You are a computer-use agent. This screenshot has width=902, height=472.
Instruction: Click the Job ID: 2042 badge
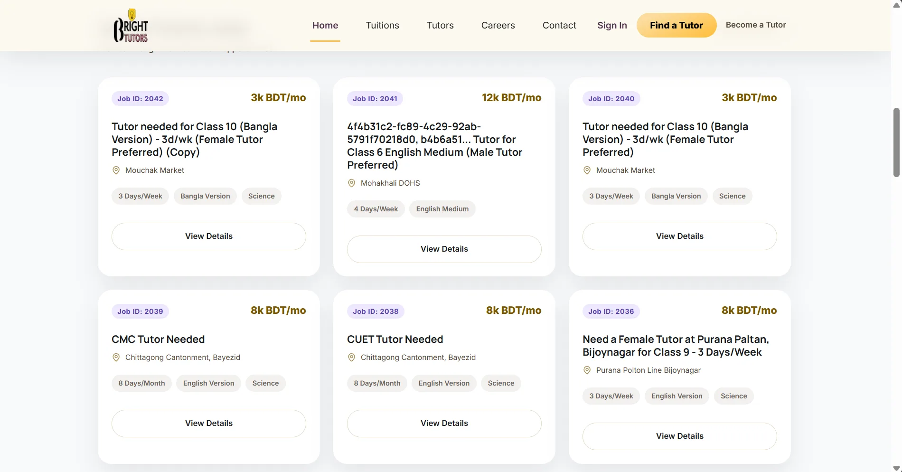(140, 99)
